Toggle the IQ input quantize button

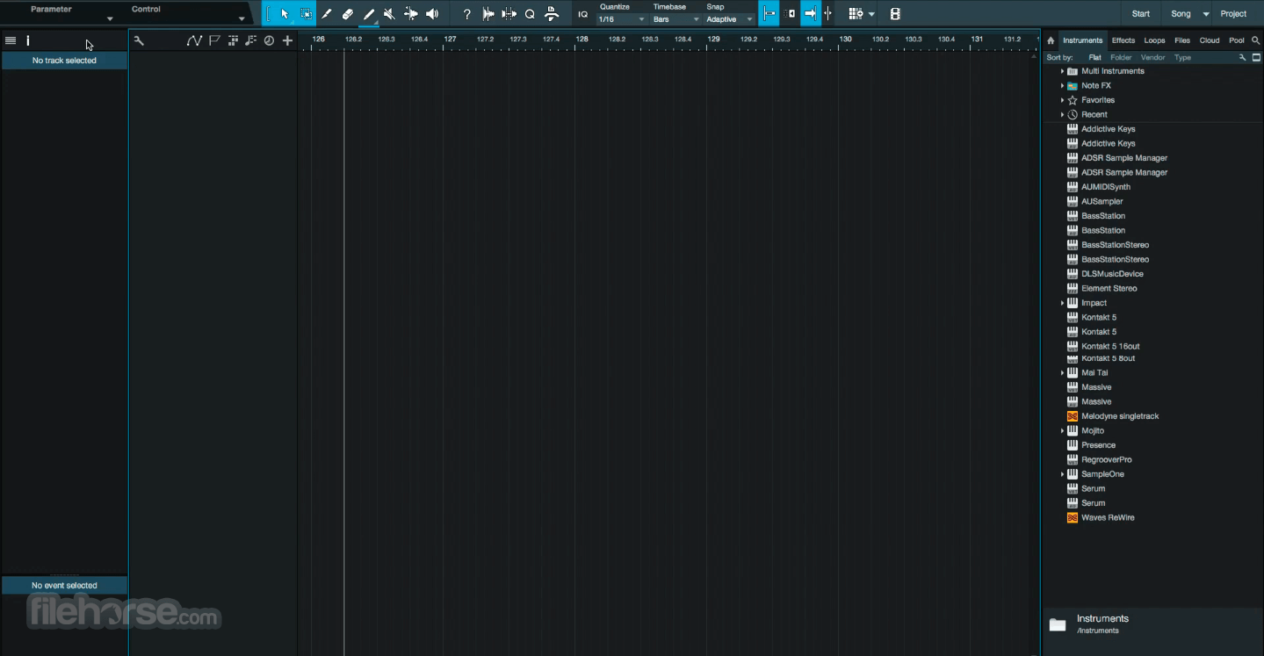(x=582, y=14)
